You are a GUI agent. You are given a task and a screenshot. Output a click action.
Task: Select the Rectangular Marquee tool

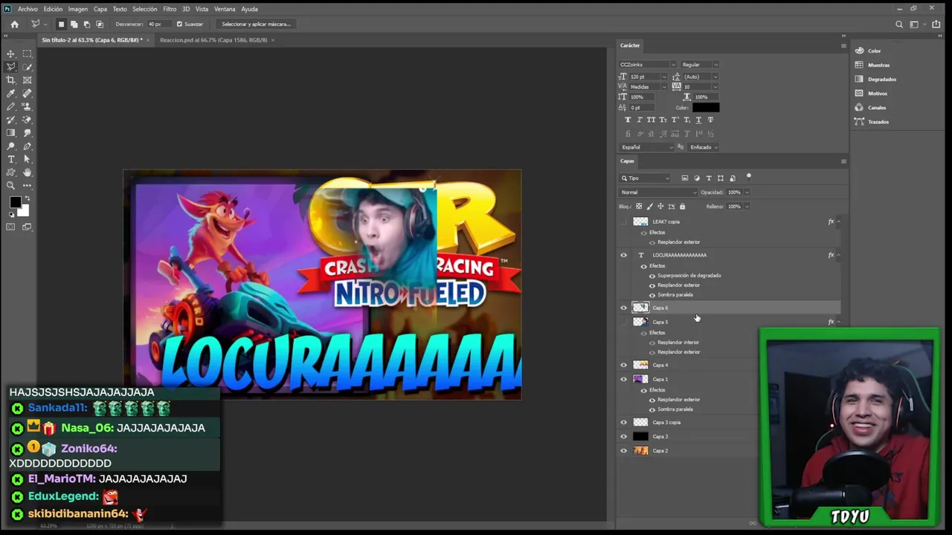click(x=28, y=53)
